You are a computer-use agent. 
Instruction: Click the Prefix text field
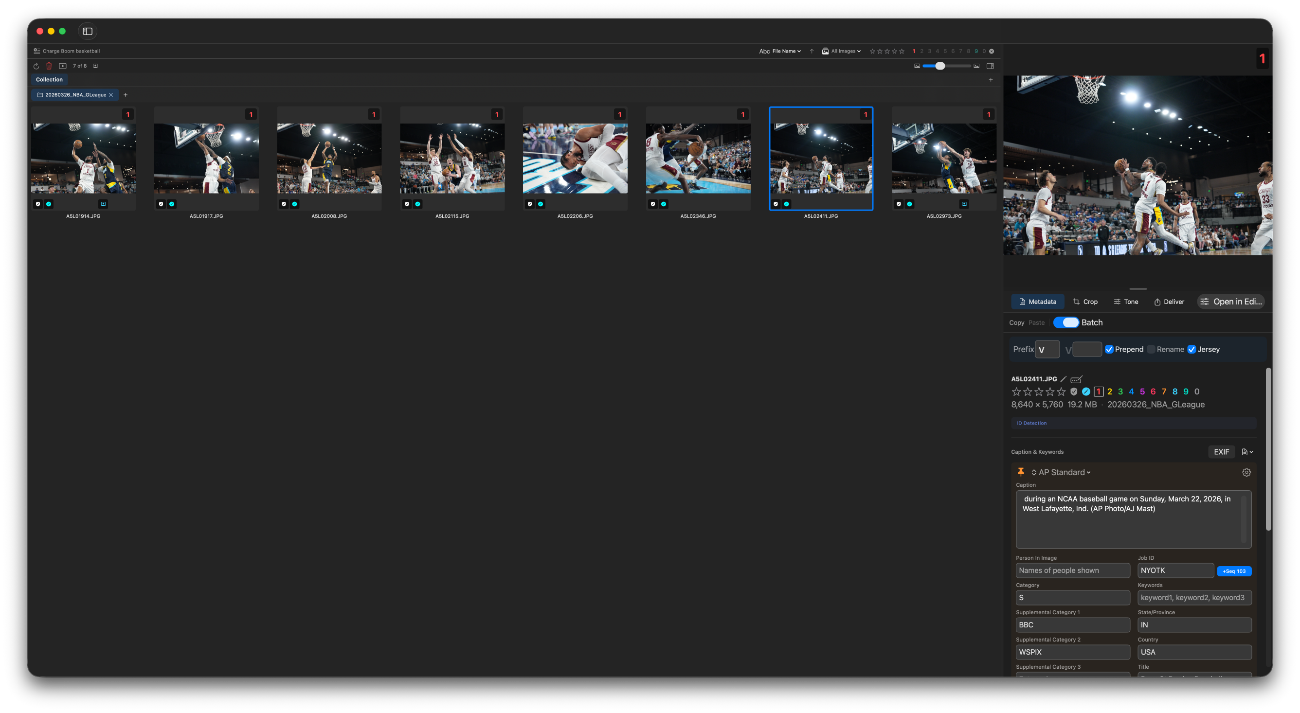coord(1047,349)
